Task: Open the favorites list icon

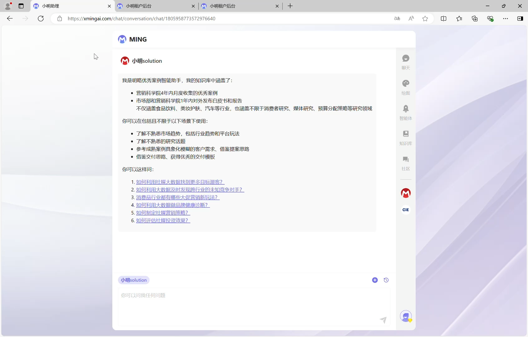Action: pyautogui.click(x=459, y=19)
